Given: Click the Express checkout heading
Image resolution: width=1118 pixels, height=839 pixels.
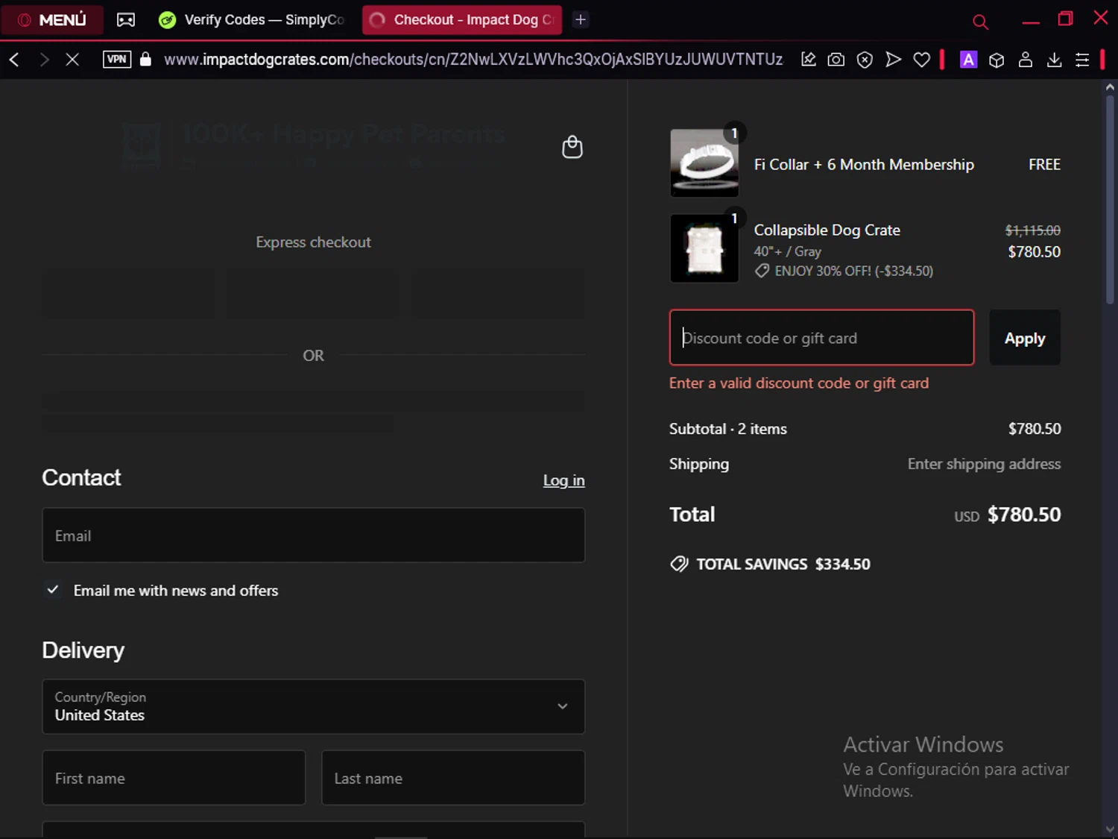Looking at the screenshot, I should [x=313, y=242].
